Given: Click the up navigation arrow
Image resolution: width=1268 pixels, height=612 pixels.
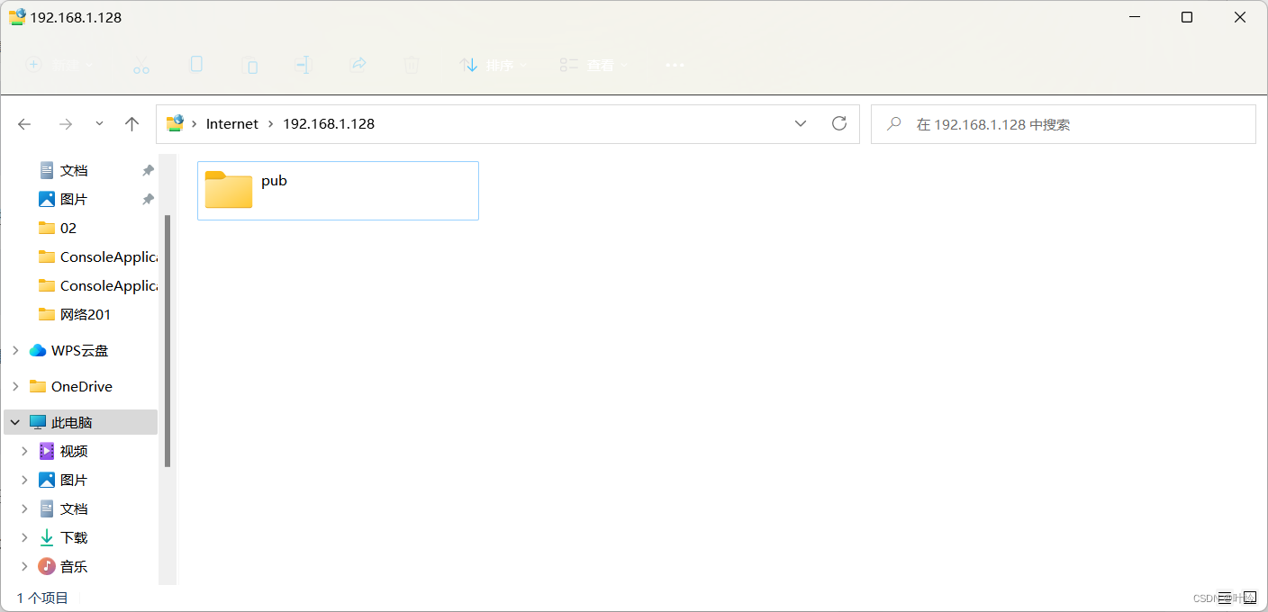Looking at the screenshot, I should tap(131, 123).
